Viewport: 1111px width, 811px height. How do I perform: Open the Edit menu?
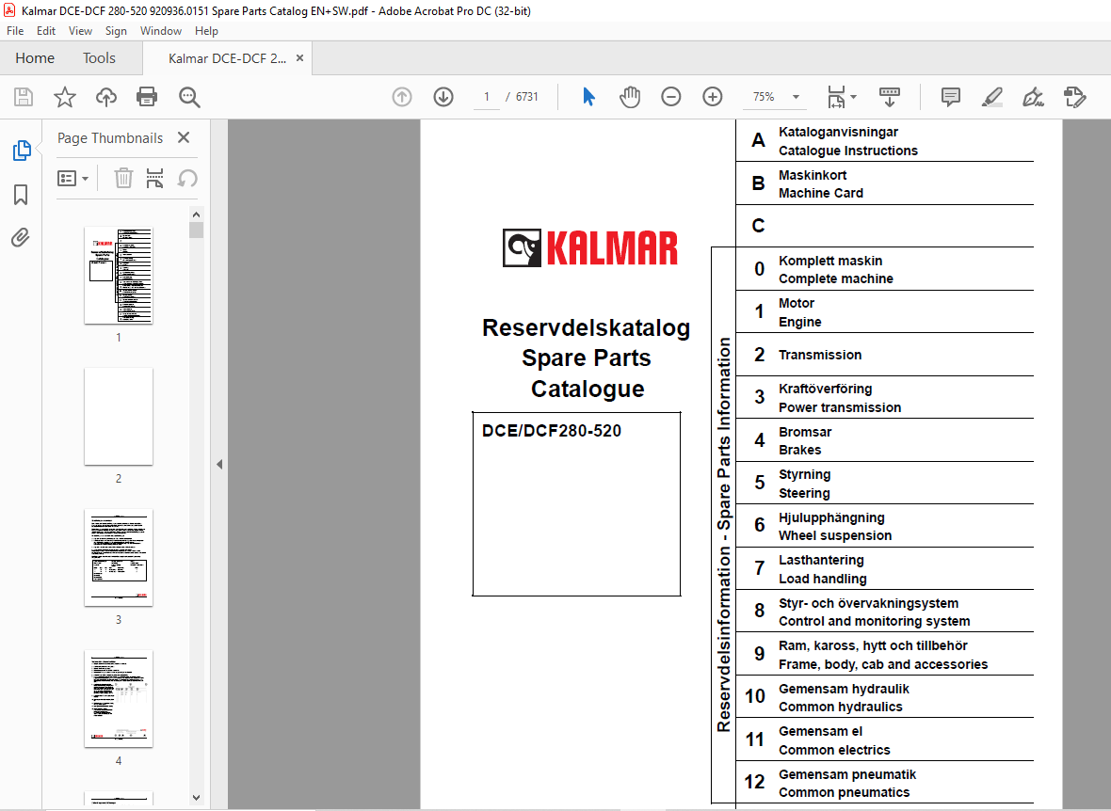46,31
